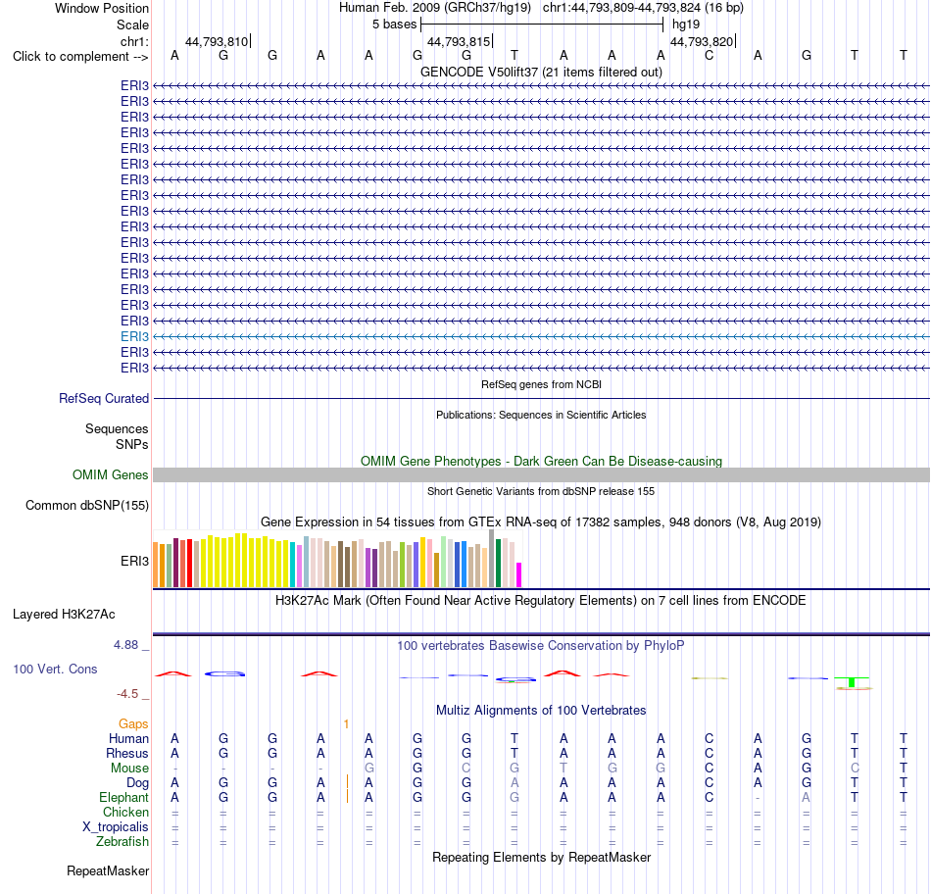Click the 'chr1:' ruler label

pyautogui.click(x=134, y=41)
